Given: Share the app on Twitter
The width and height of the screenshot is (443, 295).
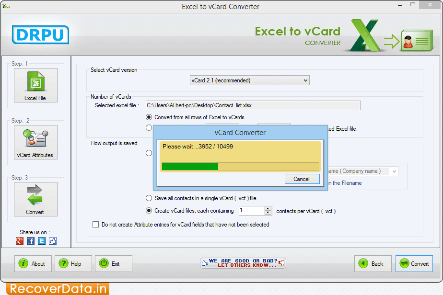Looking at the screenshot, I should [x=41, y=241].
